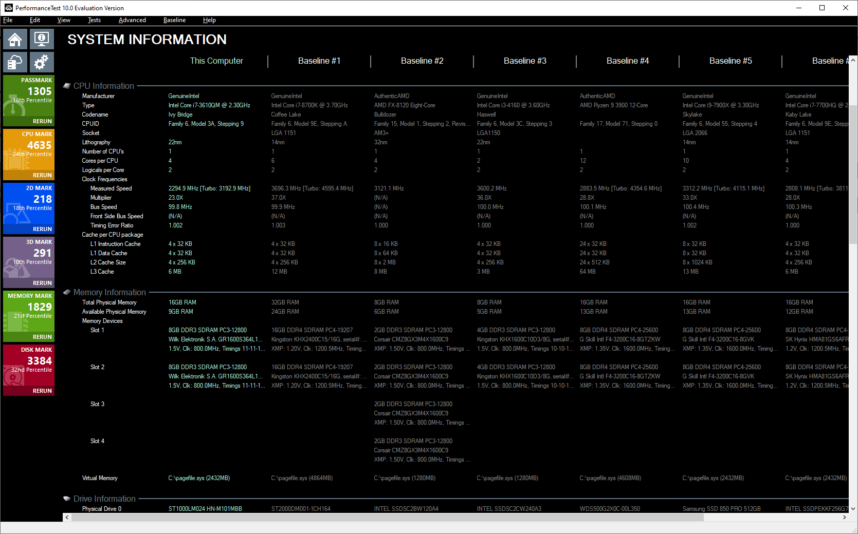858x534 pixels.
Task: Select the AMD FX-8120 Eight-Core value
Action: (405, 105)
